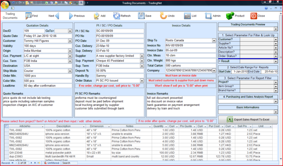The width and height of the screenshot is (283, 166).
Task: Expand the GoTo> dropdown
Action: click(x=70, y=31)
